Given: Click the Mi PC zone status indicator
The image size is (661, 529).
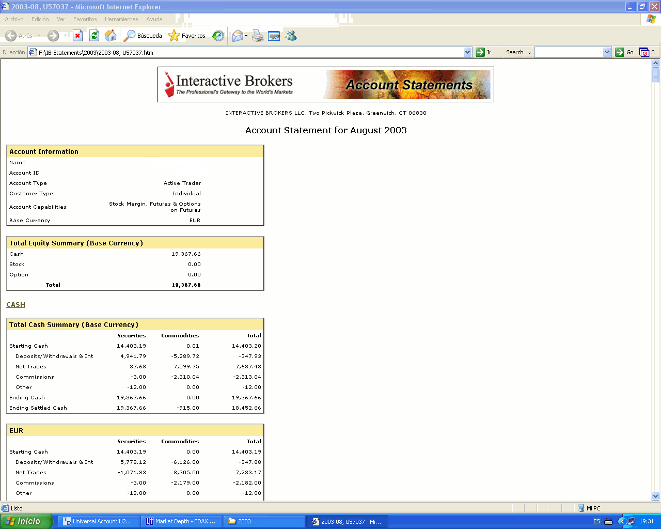Looking at the screenshot, I should (590, 508).
